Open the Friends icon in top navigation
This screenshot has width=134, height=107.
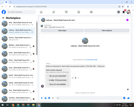(54, 12)
